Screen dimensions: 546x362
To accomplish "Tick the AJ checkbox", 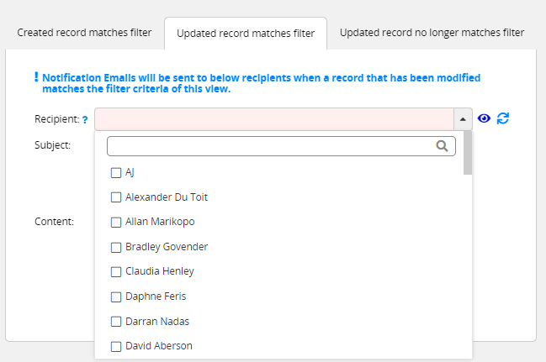I will tap(115, 173).
